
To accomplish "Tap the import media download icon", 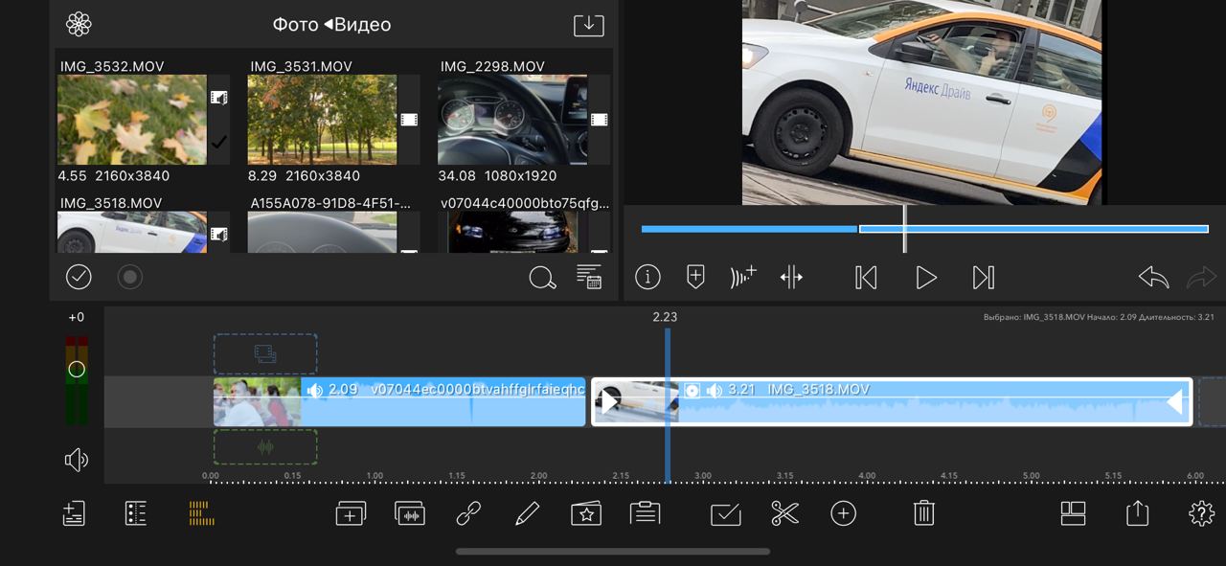I will tap(588, 25).
